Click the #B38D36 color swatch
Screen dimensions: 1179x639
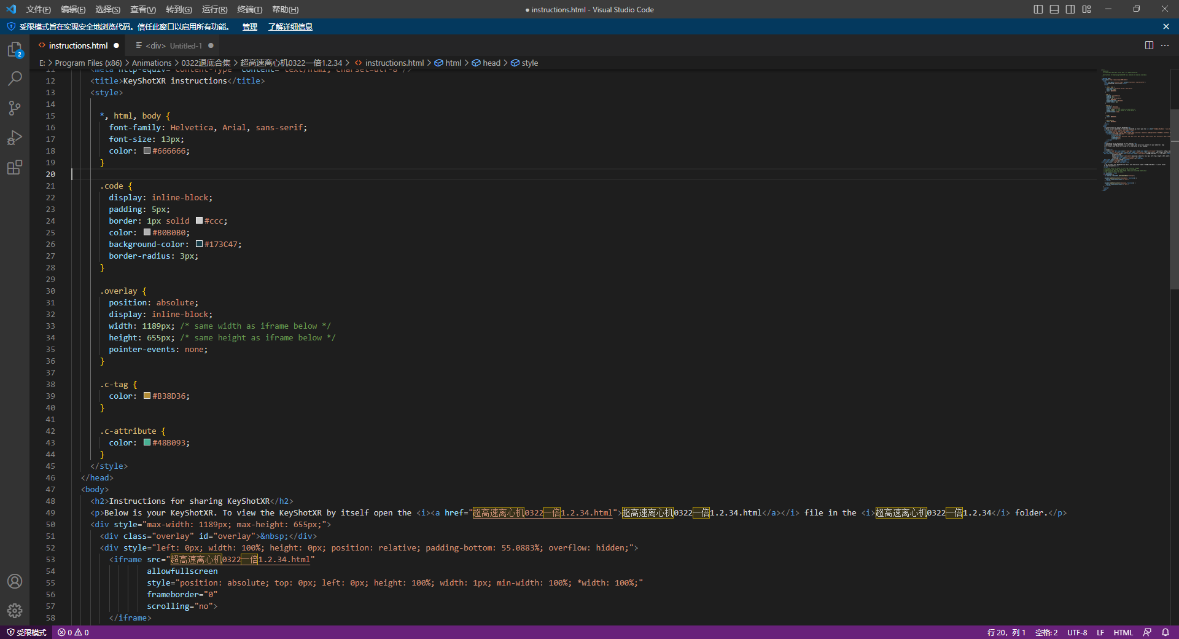[x=147, y=396]
